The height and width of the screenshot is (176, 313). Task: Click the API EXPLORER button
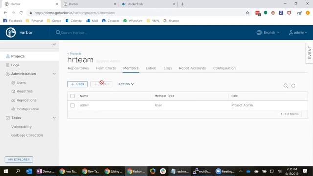click(x=19, y=160)
